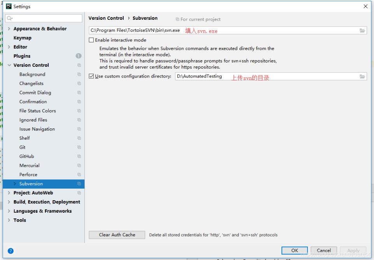Enable interactive mode
The width and height of the screenshot is (374, 260).
click(x=91, y=40)
